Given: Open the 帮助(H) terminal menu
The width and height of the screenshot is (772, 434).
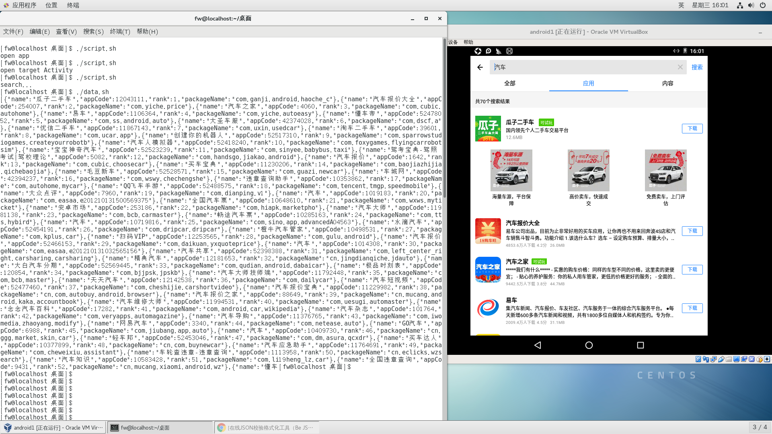Looking at the screenshot, I should [147, 31].
